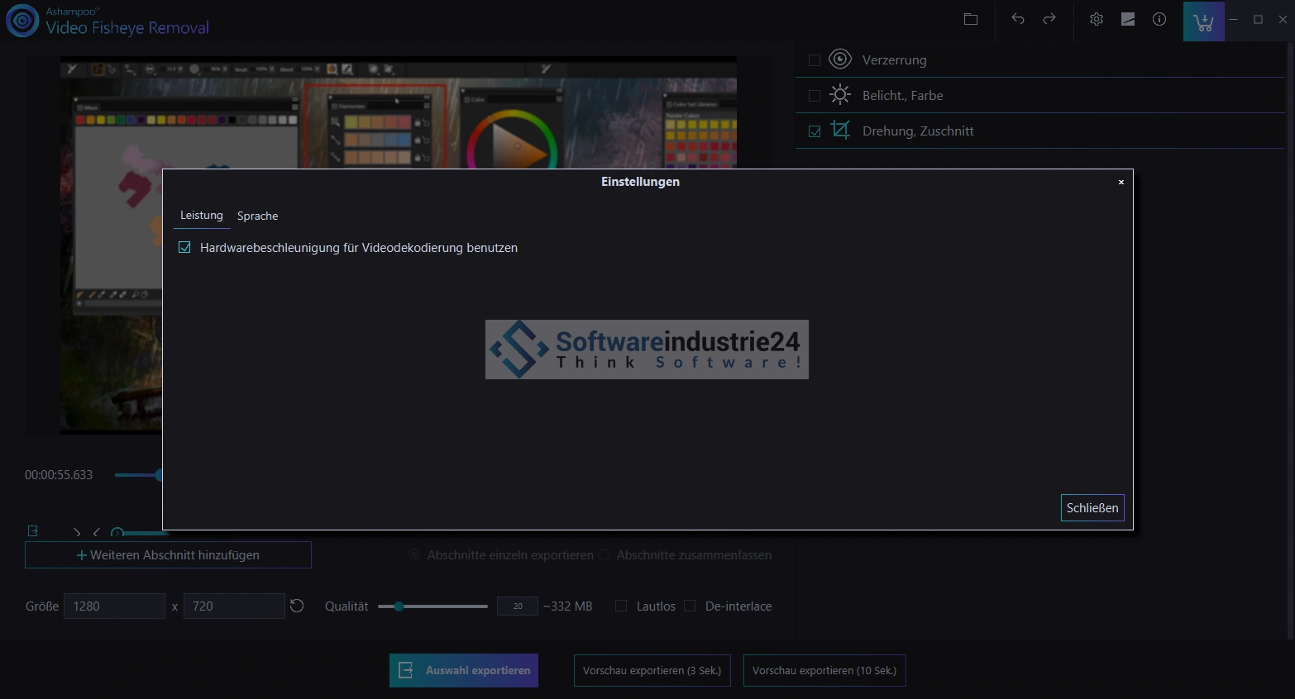
Task: Select the Leistung tab
Action: click(202, 216)
